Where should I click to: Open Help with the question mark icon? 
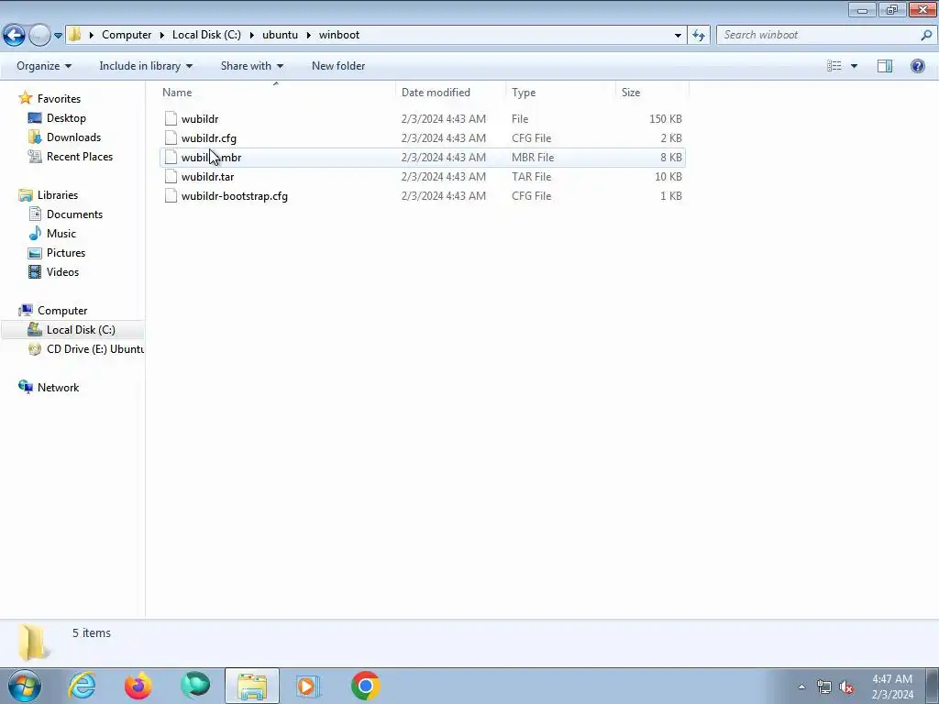click(917, 66)
